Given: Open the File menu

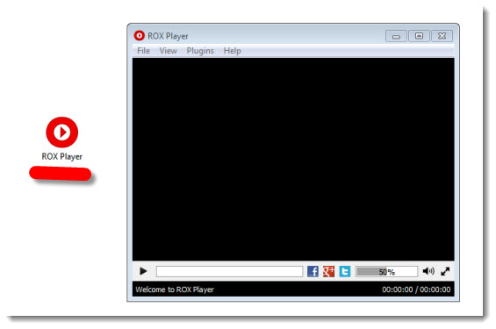Looking at the screenshot, I should pos(143,51).
